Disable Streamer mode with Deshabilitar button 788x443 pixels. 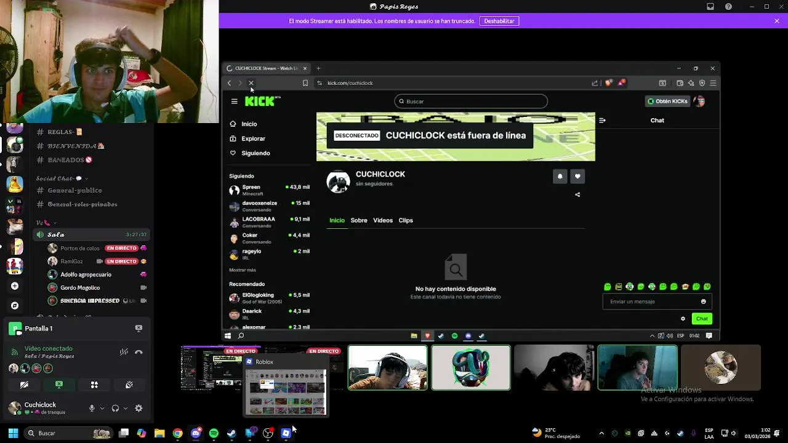pyautogui.click(x=499, y=21)
